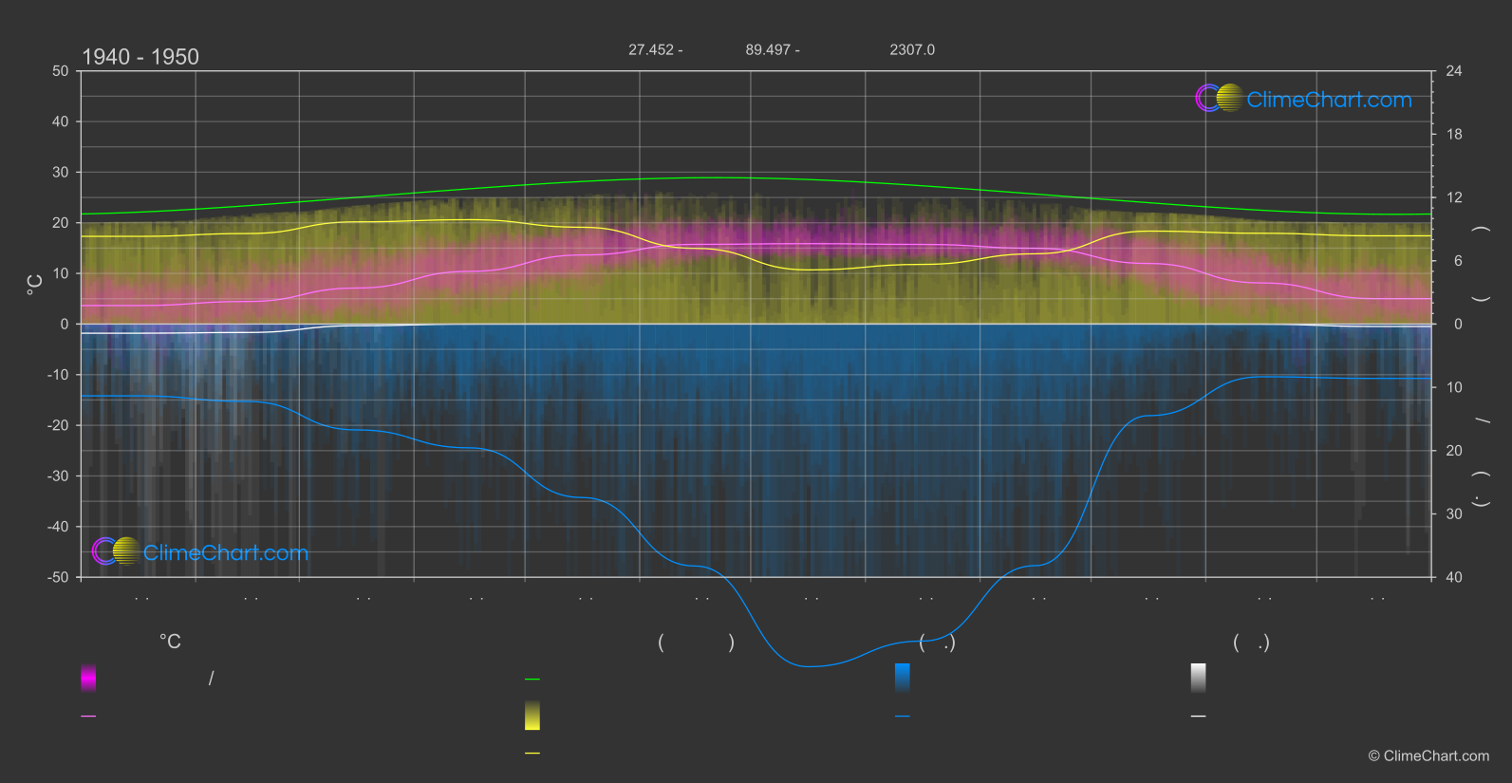
Task: Click the 6 tick on the right axis
Action: click(x=1458, y=261)
